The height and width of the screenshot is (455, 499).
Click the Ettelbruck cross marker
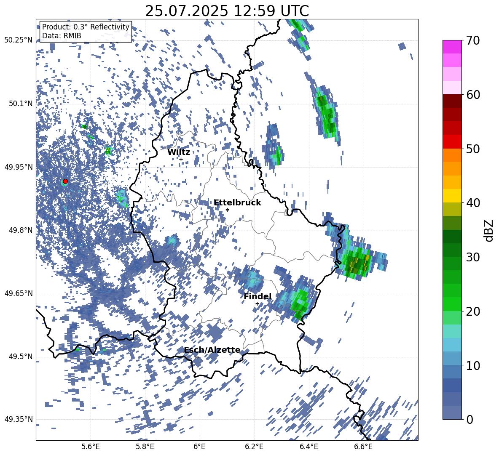coord(227,210)
